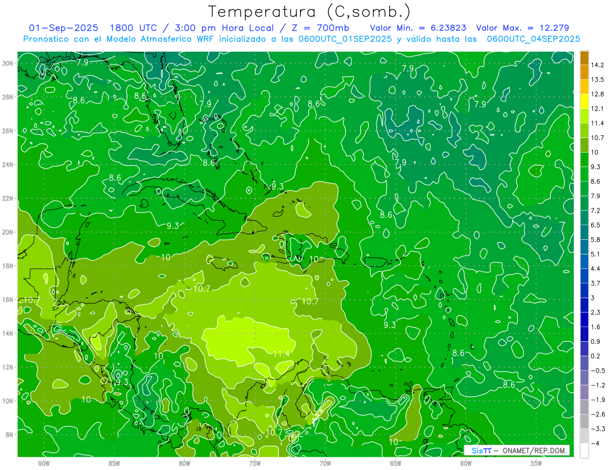Image resolution: width=608 pixels, height=470 pixels.
Task: Click the deep blue colorbar swatch between 1.6 and 2.3
Action: [584, 319]
